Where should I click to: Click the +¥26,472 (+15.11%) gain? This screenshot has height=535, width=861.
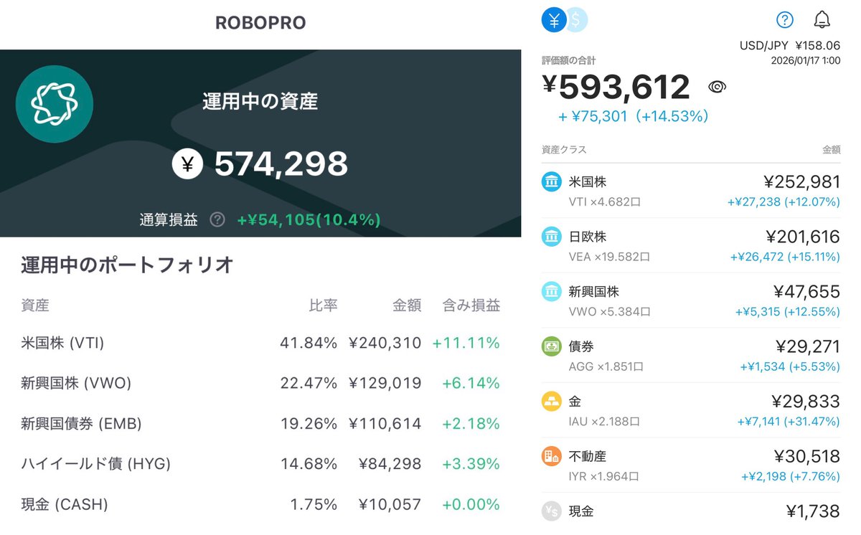(x=785, y=257)
